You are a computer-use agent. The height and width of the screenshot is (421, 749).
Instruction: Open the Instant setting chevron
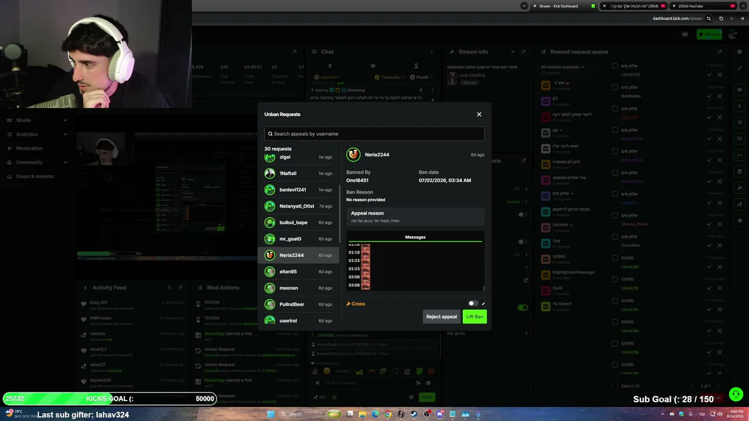click(526, 202)
